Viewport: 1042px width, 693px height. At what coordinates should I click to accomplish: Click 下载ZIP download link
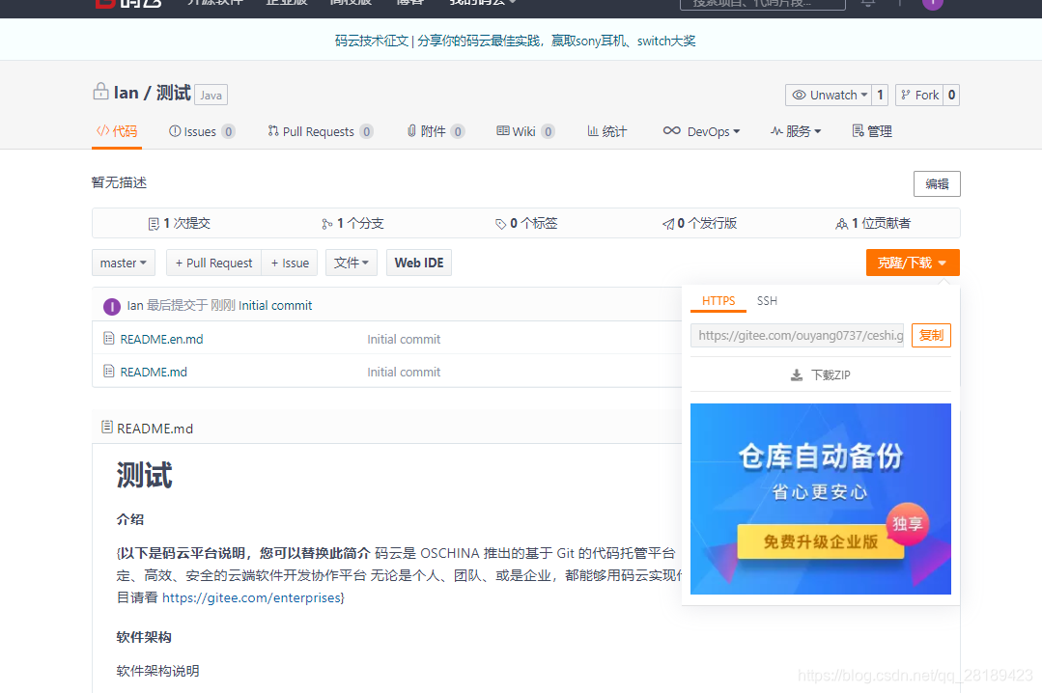[x=821, y=374]
